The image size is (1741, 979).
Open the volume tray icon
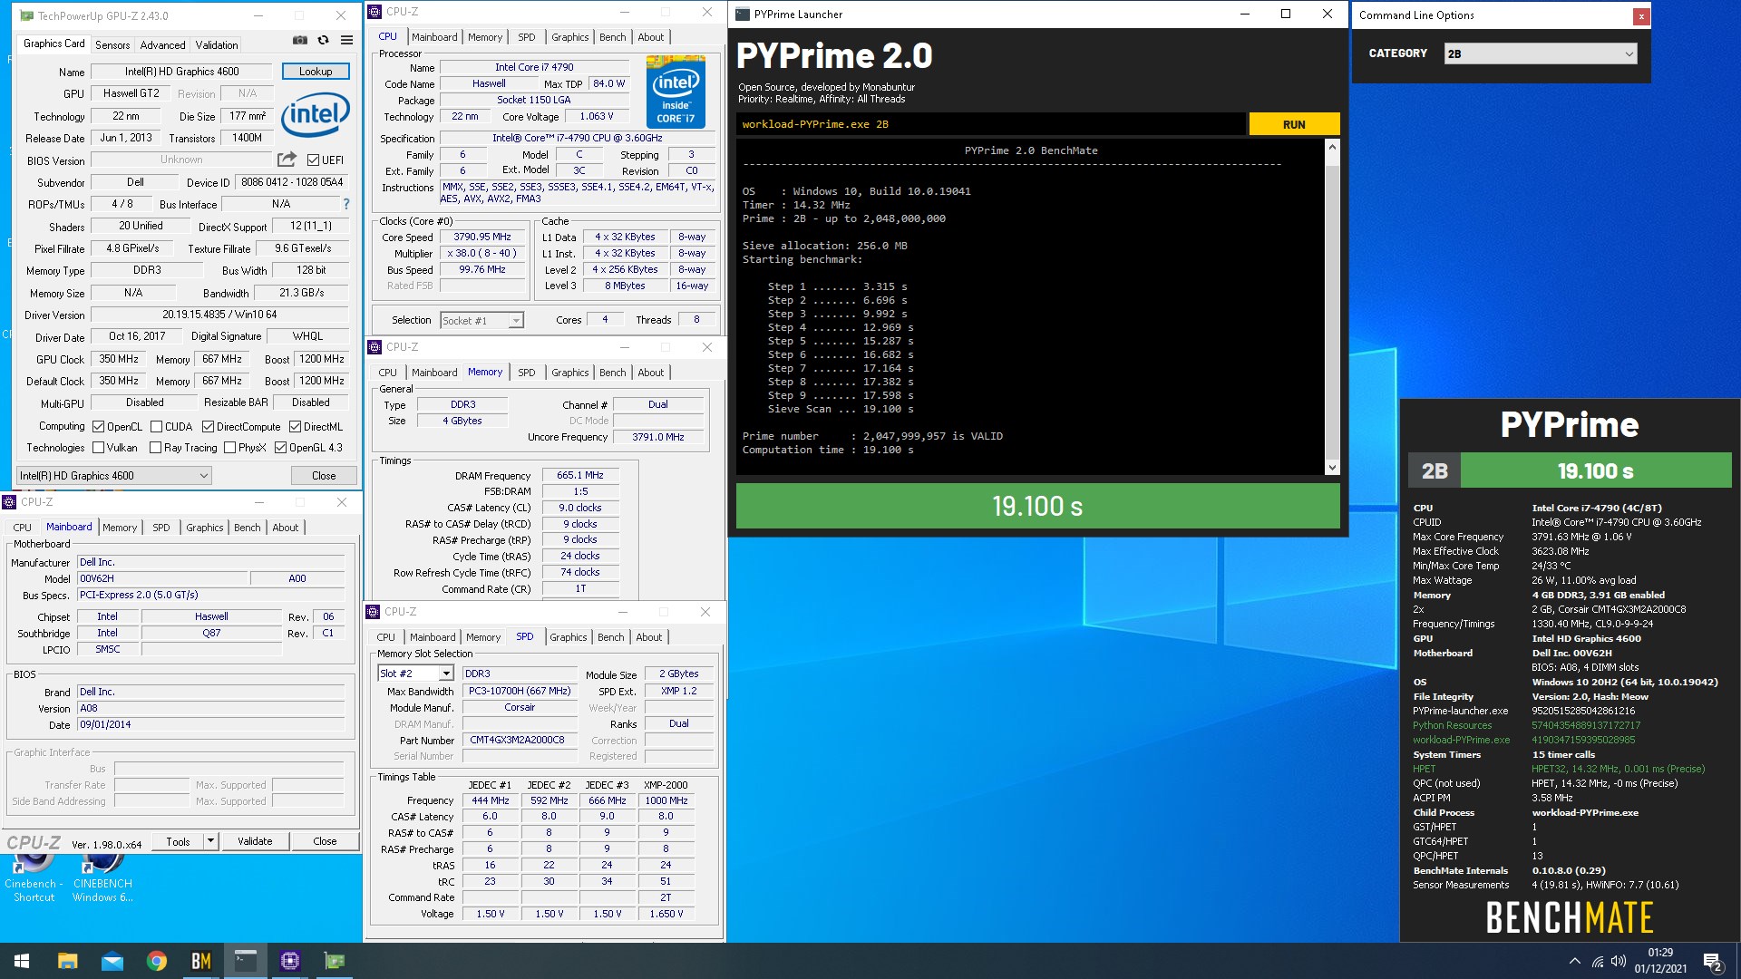tap(1618, 961)
